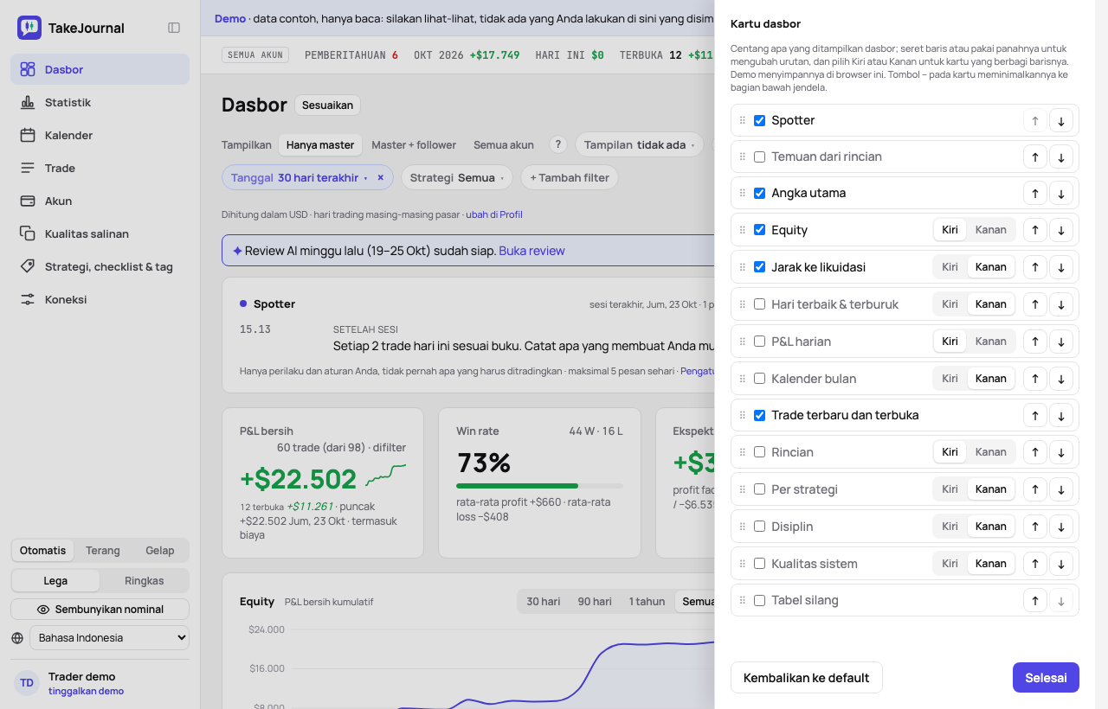The image size is (1108, 709).
Task: Move P&L harian card up
Action: pyautogui.click(x=1035, y=342)
